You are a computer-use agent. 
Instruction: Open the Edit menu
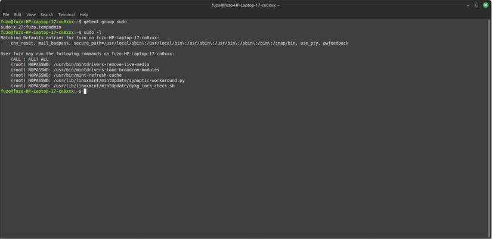pos(18,15)
